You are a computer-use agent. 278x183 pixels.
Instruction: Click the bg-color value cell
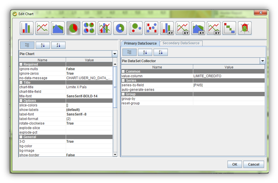coord(89,146)
